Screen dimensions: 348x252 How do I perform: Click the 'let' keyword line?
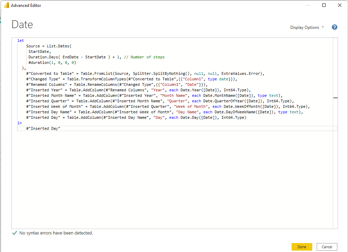coord(20,41)
